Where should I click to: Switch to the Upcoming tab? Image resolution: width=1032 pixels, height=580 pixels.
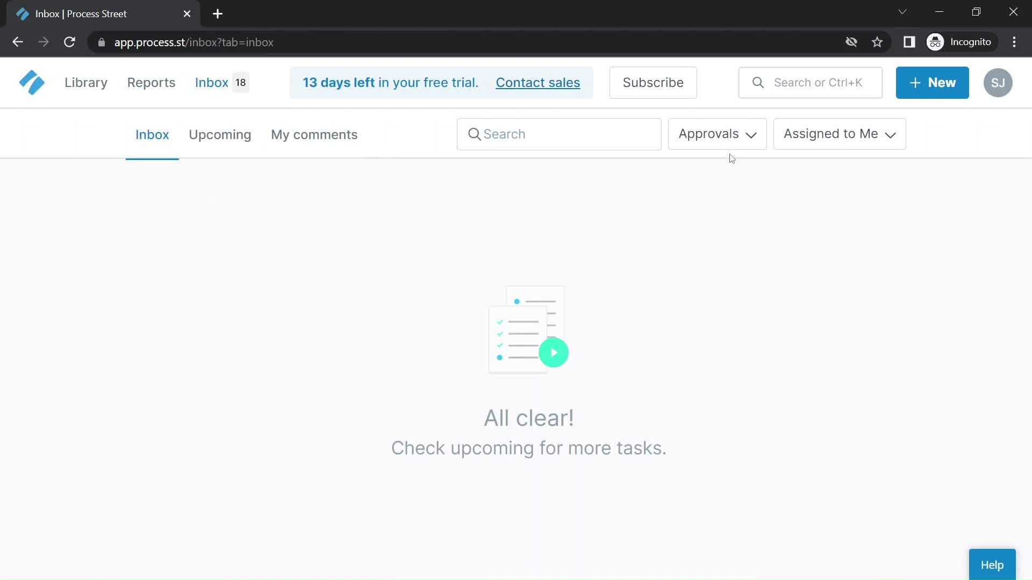pos(220,135)
